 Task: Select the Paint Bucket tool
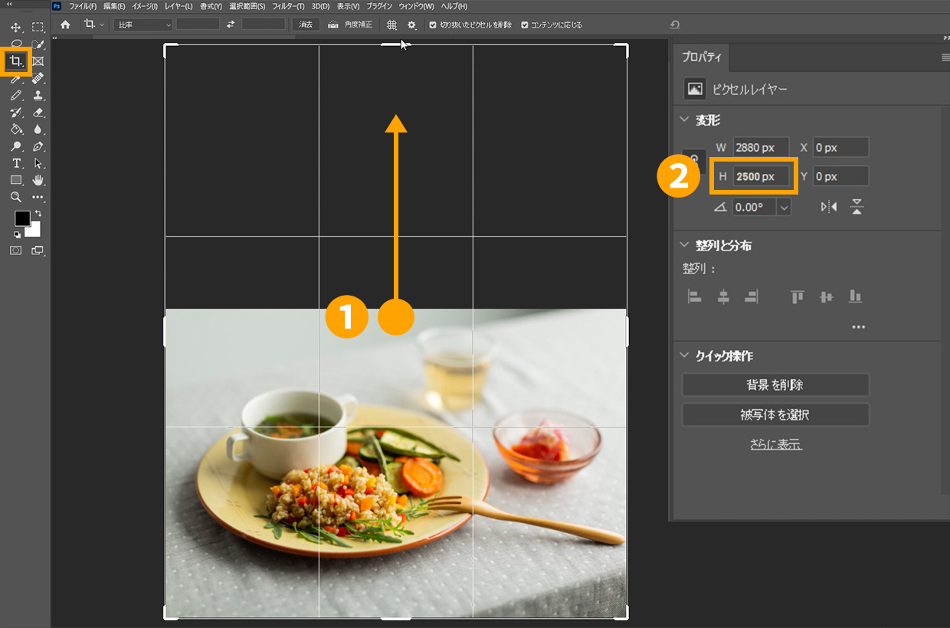pyautogui.click(x=15, y=129)
